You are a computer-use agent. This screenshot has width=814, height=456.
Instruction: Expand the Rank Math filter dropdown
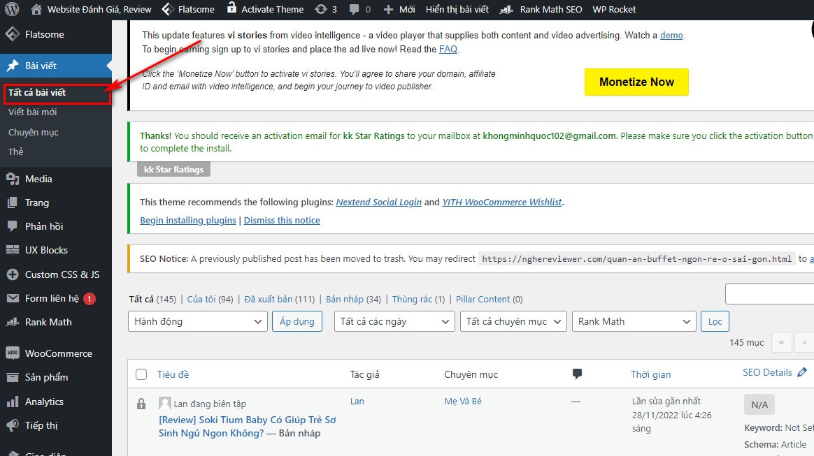click(x=634, y=321)
